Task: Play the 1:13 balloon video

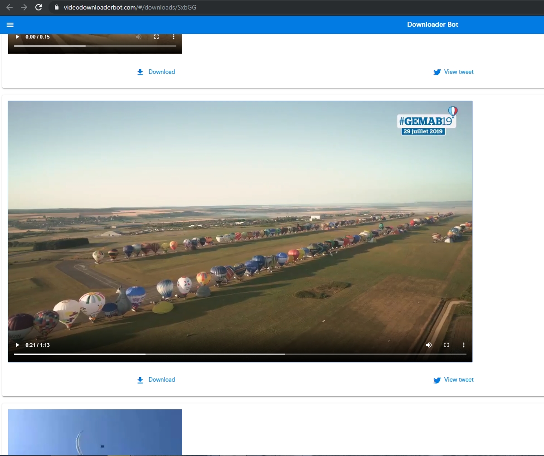Action: point(18,345)
